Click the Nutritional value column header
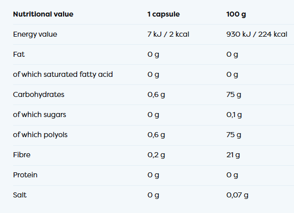 pyautogui.click(x=43, y=14)
